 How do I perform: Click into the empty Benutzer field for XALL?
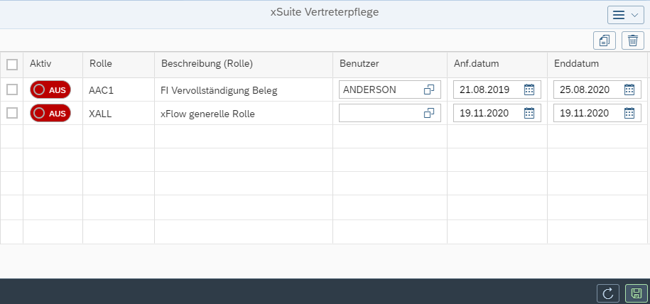(x=380, y=113)
